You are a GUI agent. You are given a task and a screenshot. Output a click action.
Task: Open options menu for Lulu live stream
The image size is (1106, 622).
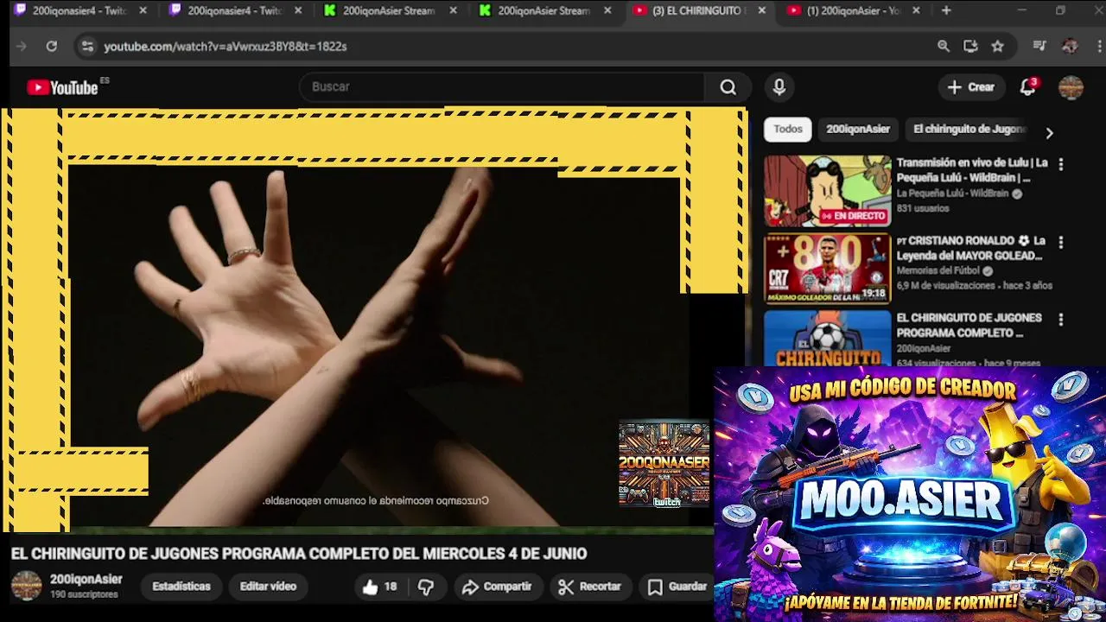[x=1061, y=164]
